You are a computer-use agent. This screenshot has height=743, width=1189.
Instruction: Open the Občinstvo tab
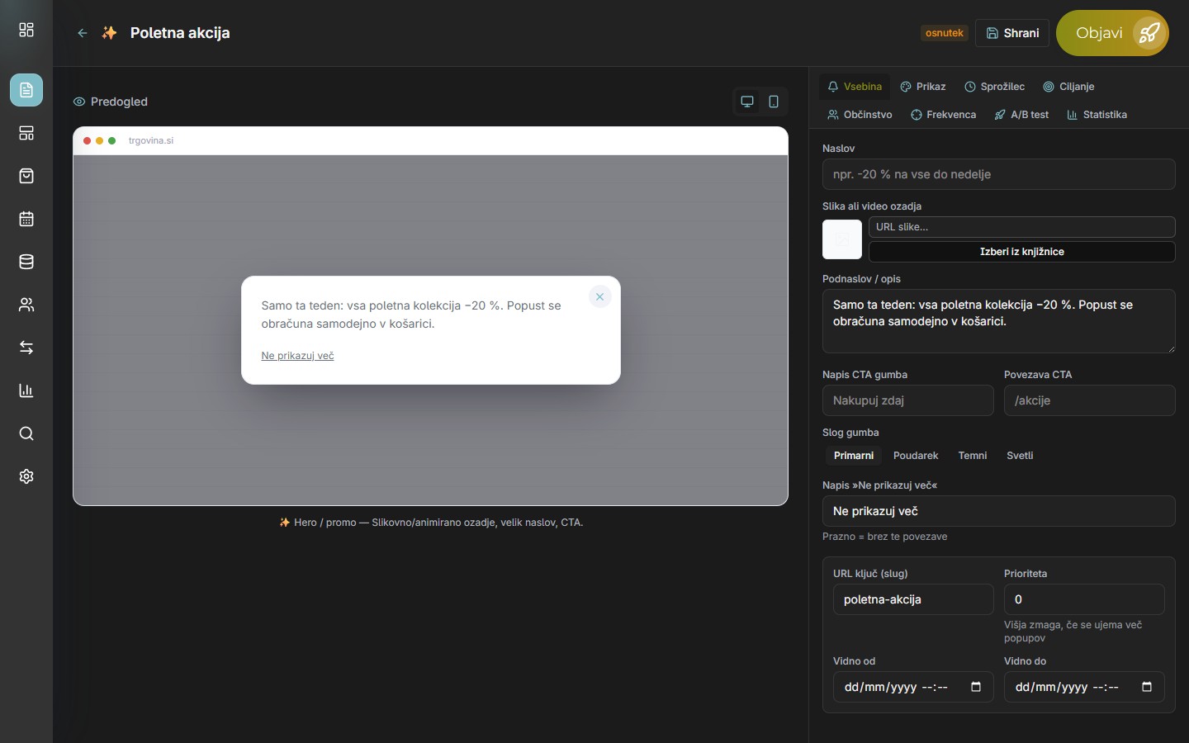pos(860,115)
